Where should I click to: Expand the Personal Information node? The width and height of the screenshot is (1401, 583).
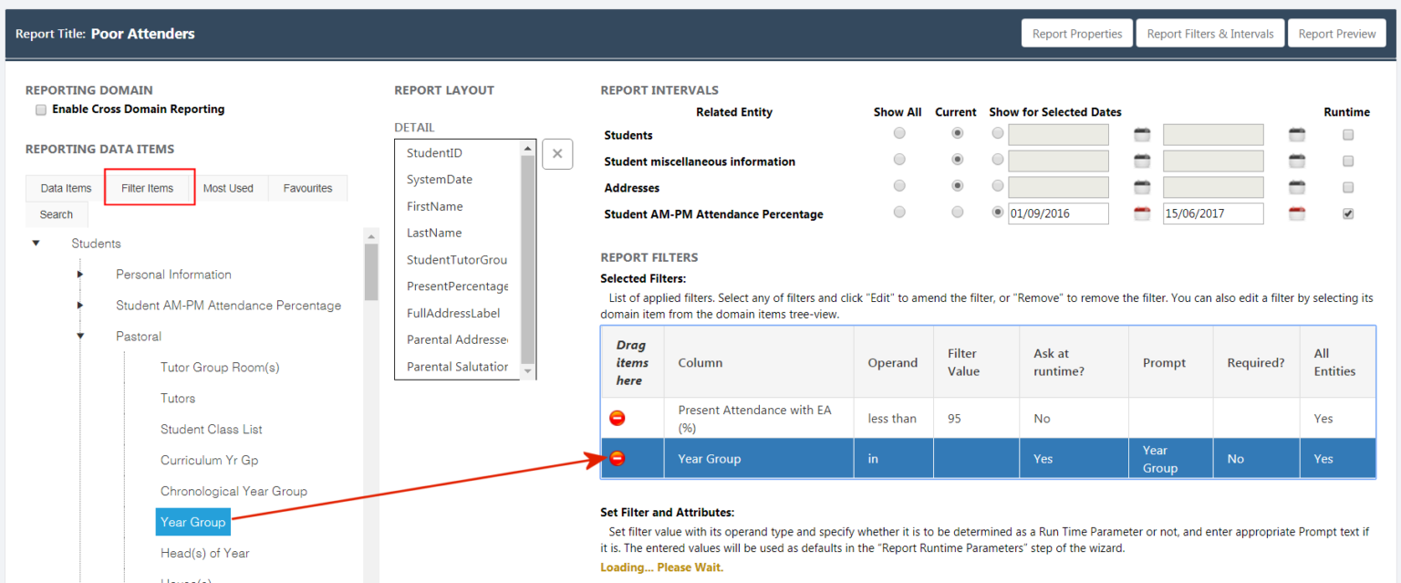coord(79,275)
